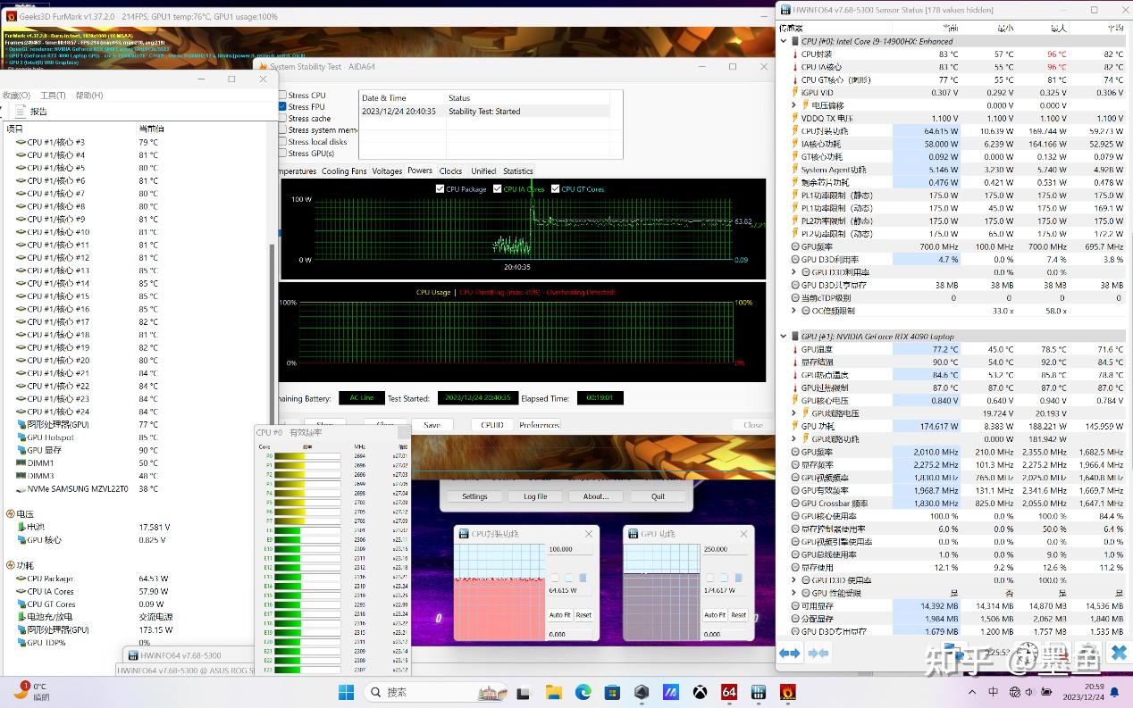
Task: Collapse the NVIDIA GeForce RTX 4090 Laptop section
Action: [x=785, y=337]
